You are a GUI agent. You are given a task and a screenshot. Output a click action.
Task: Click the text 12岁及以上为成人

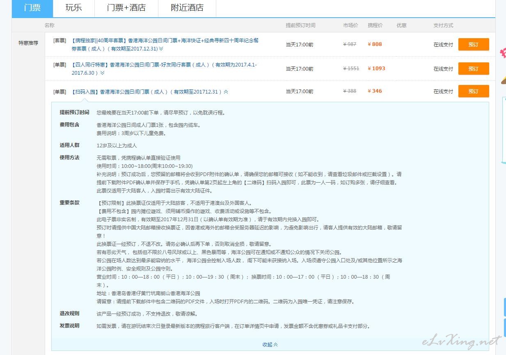click(117, 145)
